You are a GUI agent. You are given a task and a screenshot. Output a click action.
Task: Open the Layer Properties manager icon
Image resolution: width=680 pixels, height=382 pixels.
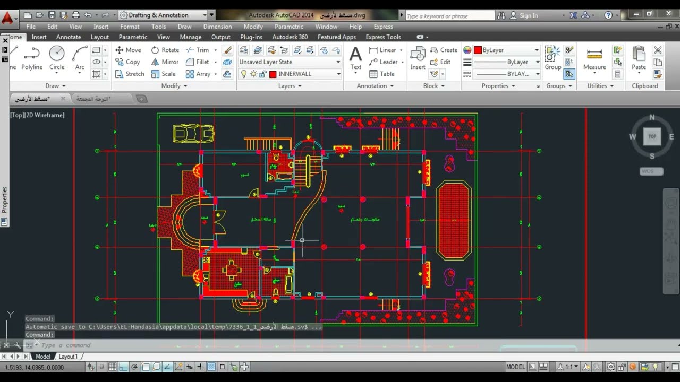pos(244,50)
